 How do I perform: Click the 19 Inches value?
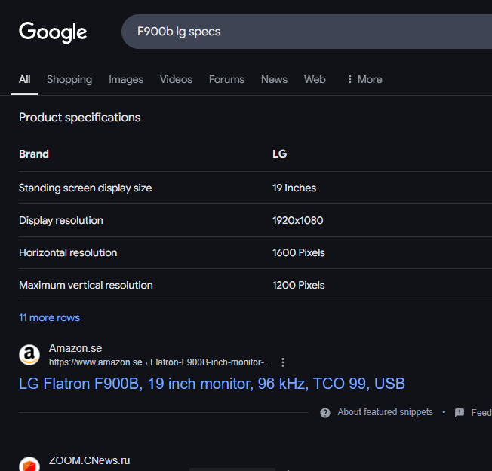294,188
